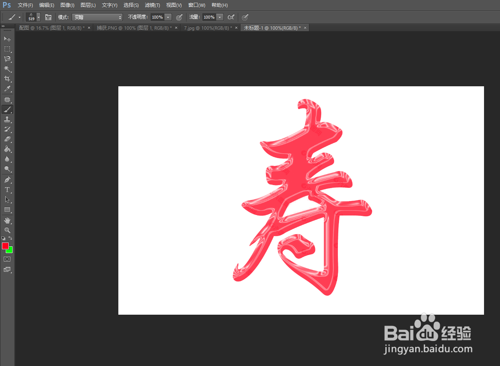Image resolution: width=500 pixels, height=366 pixels.
Task: Open the 滤镜(T) menu
Action: coord(152,5)
